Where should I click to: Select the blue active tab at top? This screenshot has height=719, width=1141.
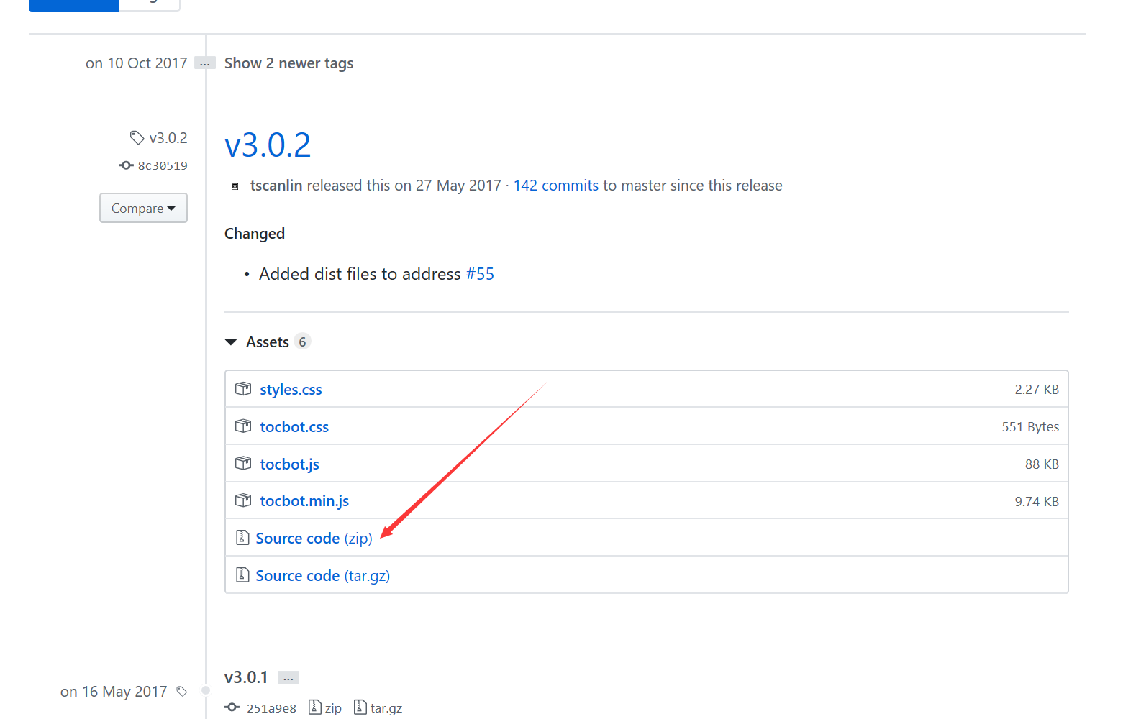tap(74, 5)
